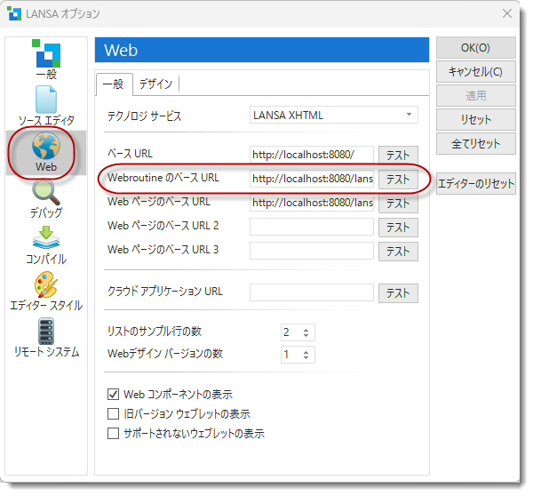Image resolution: width=533 pixels, height=496 pixels.
Task: Open the エディター スタイル palette category
Action: tap(46, 292)
